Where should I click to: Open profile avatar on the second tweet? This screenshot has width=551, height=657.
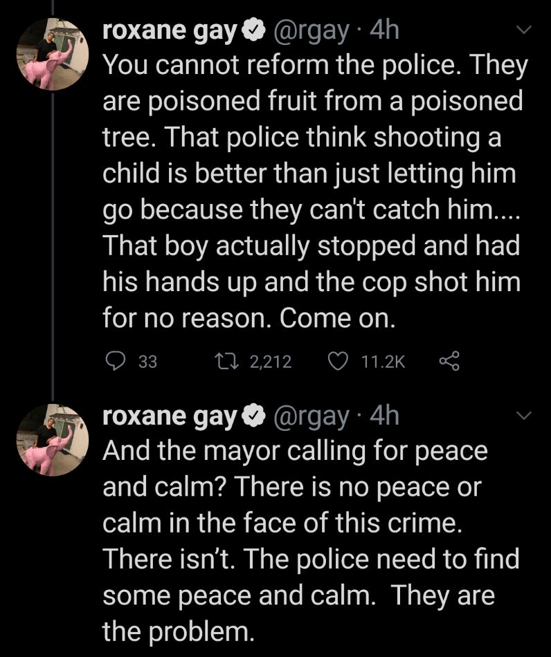[x=54, y=441]
